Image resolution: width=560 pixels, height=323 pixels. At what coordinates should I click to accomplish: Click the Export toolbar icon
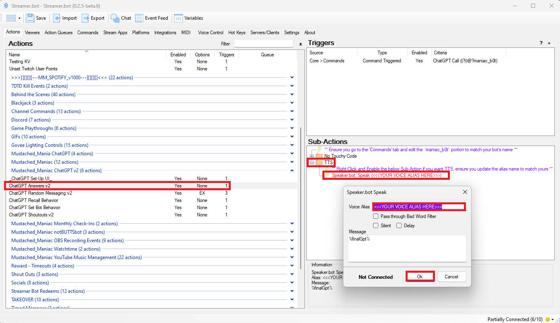coord(85,18)
